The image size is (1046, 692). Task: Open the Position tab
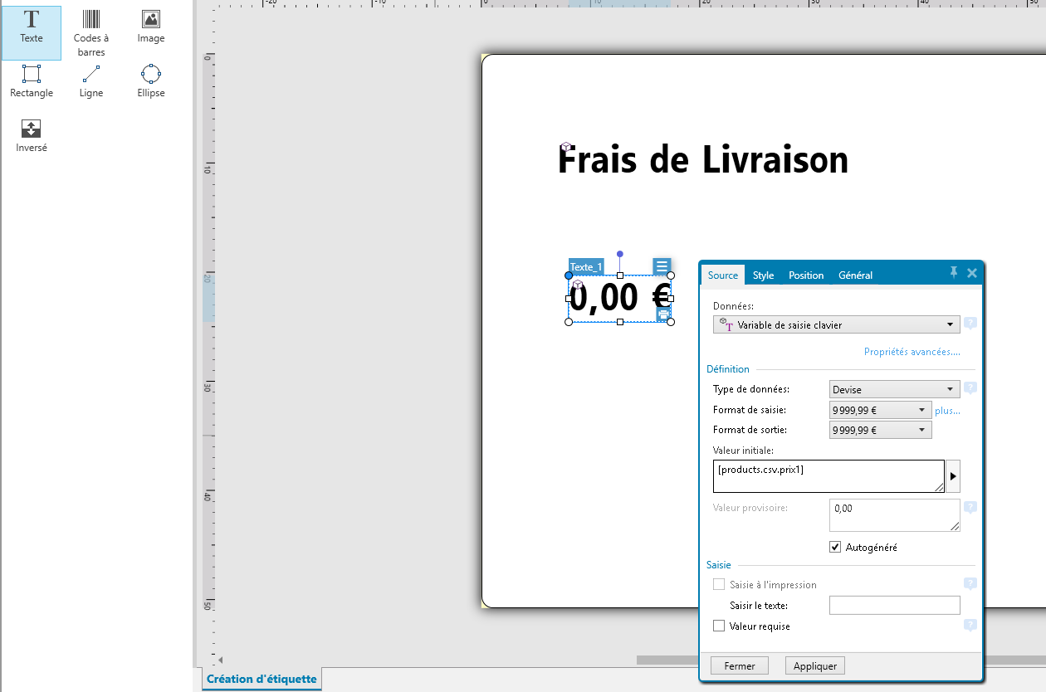[x=805, y=275]
